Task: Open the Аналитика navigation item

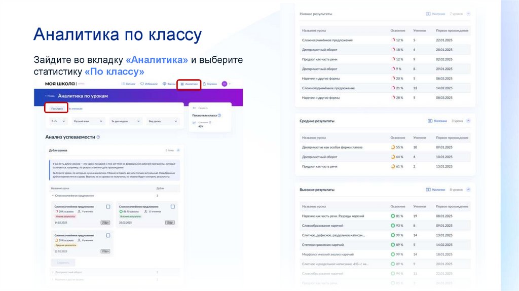Action: tap(189, 84)
